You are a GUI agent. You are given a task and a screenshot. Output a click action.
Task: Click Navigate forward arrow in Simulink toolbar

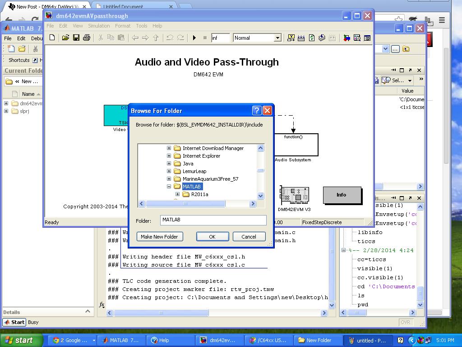point(145,38)
